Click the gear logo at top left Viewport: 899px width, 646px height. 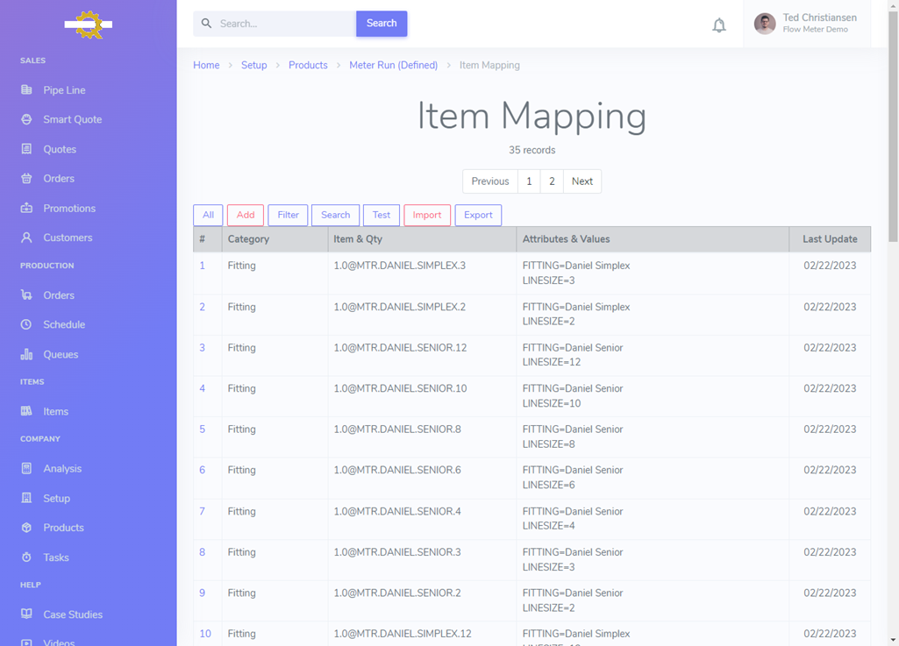click(89, 25)
